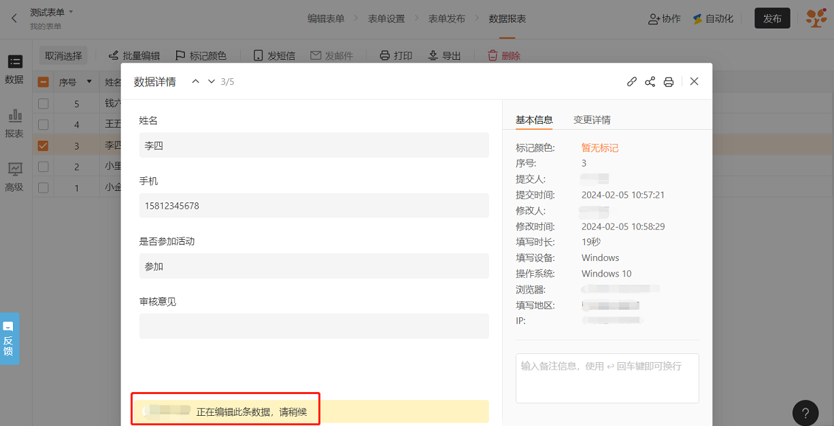Go to next record with down arrow
The width and height of the screenshot is (834, 426).
point(211,82)
